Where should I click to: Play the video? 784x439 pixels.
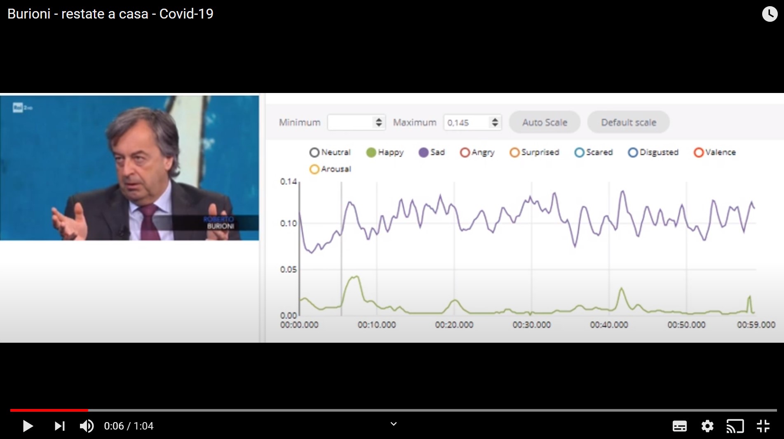tap(28, 426)
